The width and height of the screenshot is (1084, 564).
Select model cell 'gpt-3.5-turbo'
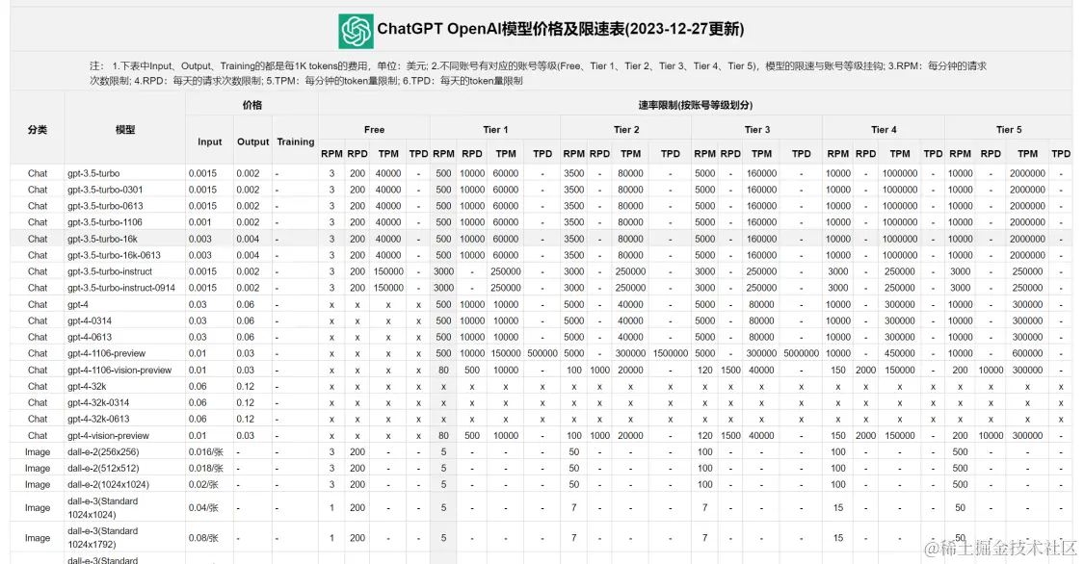[93, 173]
